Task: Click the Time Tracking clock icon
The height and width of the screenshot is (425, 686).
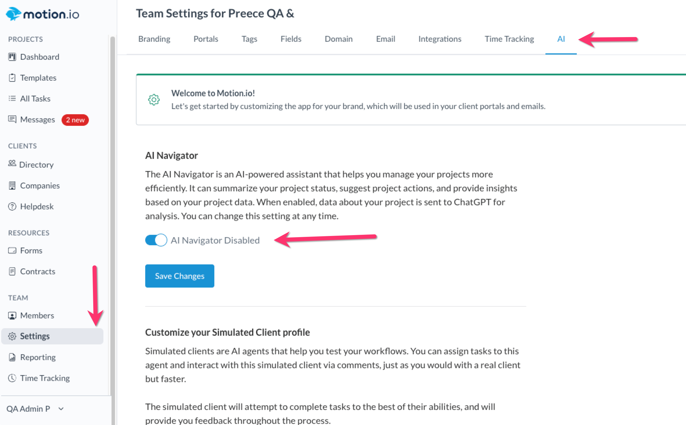Action: (12, 378)
